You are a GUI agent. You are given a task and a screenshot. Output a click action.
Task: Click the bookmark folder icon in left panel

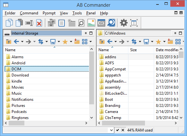coord(77,41)
